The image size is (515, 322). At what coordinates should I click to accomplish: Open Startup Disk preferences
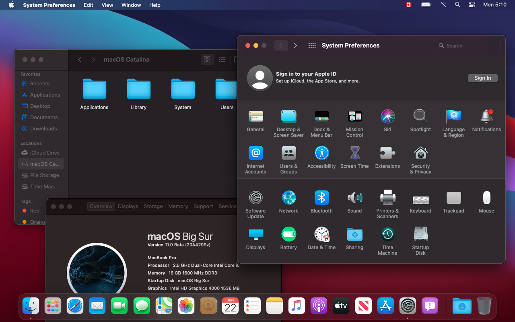pos(420,242)
